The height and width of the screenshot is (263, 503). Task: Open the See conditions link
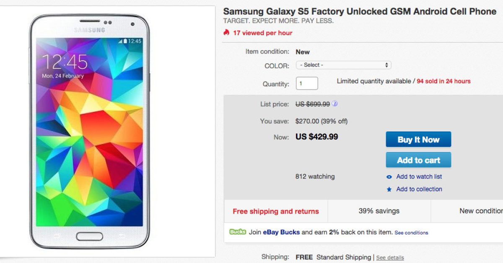click(411, 232)
